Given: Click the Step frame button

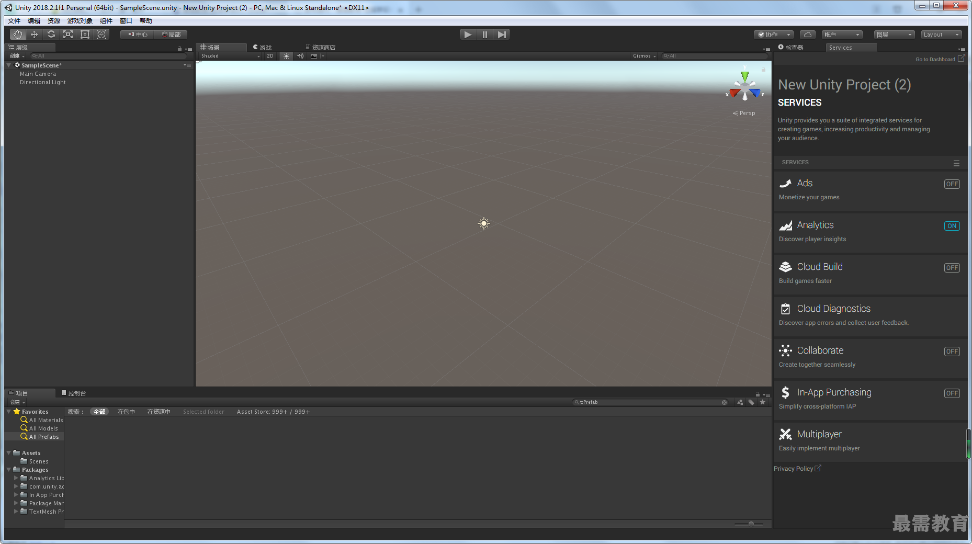Looking at the screenshot, I should pos(502,35).
